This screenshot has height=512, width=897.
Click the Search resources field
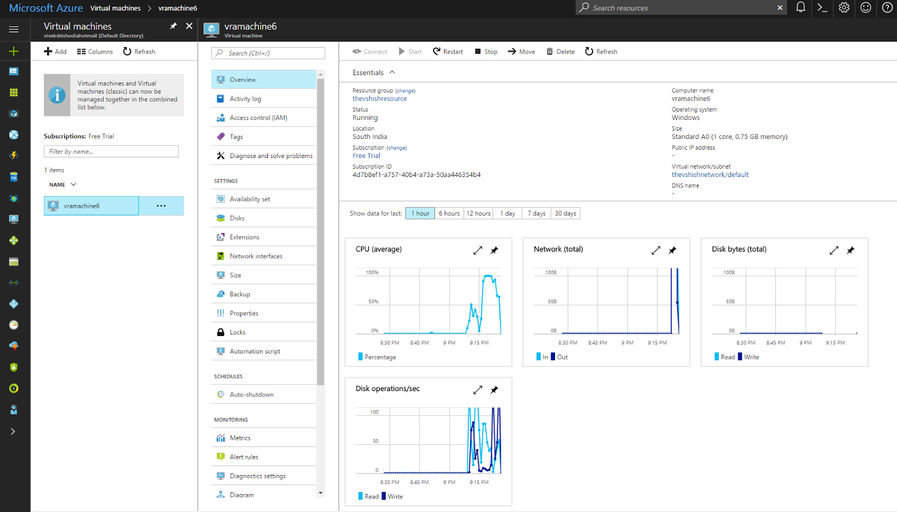pyautogui.click(x=673, y=8)
